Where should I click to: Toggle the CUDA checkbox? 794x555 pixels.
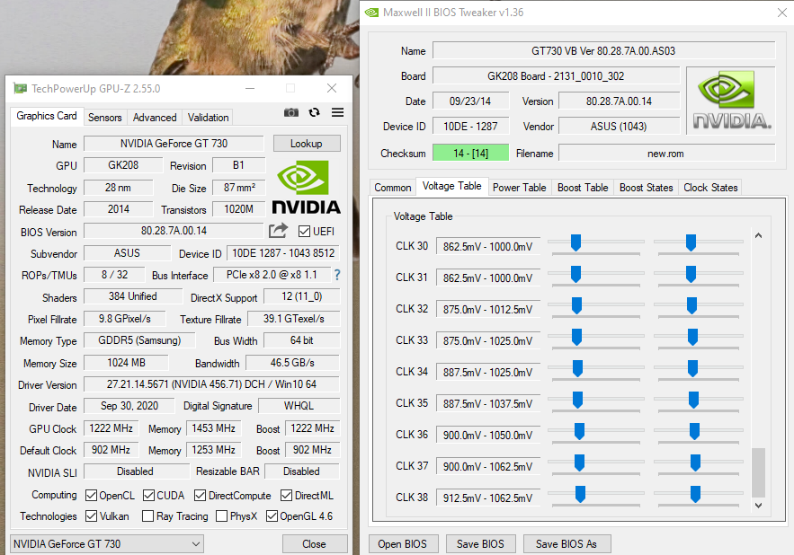click(148, 496)
